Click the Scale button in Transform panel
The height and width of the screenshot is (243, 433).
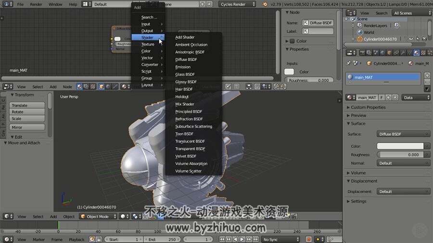(x=27, y=119)
